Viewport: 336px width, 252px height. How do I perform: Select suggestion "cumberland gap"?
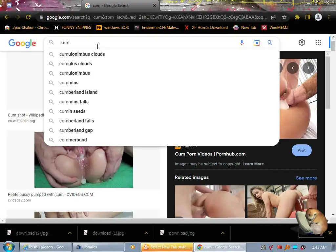(161, 130)
